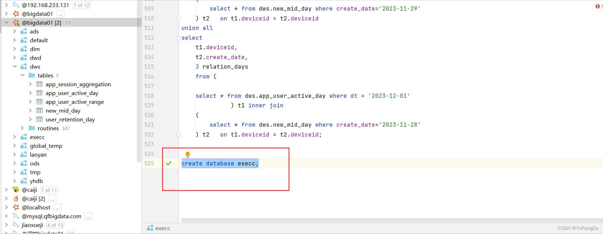Toggle code folding at line 512 select
The width and height of the screenshot is (603, 234).
tap(179, 38)
